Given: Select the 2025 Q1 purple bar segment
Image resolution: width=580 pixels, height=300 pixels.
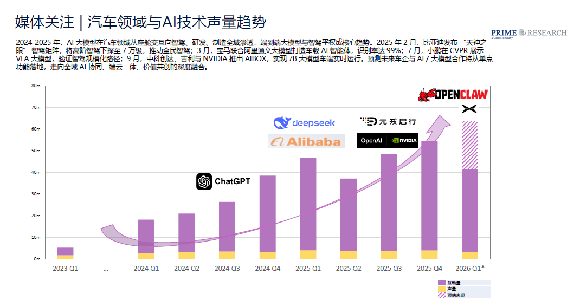Looking at the screenshot, I should (308, 204).
